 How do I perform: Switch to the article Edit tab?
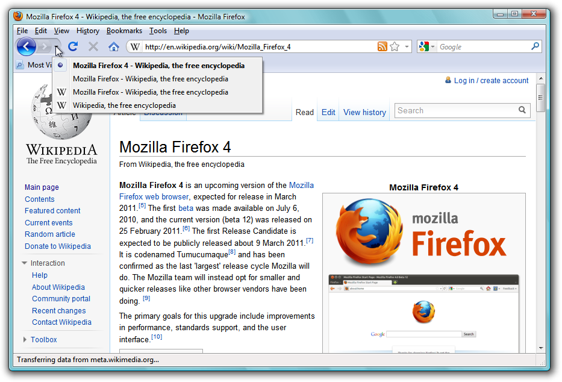[328, 112]
